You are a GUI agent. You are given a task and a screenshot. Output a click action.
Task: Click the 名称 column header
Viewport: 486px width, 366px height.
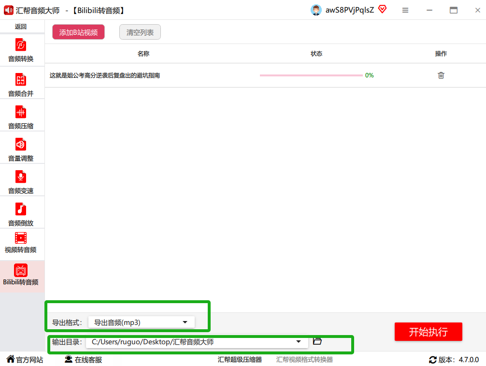[143, 54]
